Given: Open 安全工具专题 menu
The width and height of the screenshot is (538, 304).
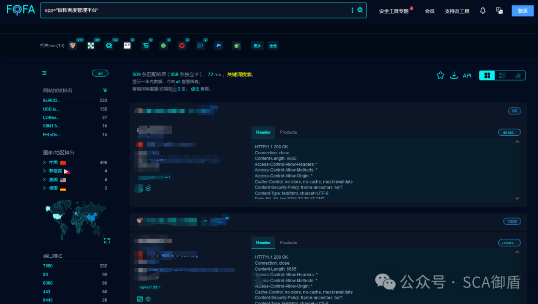Looking at the screenshot, I should [394, 11].
